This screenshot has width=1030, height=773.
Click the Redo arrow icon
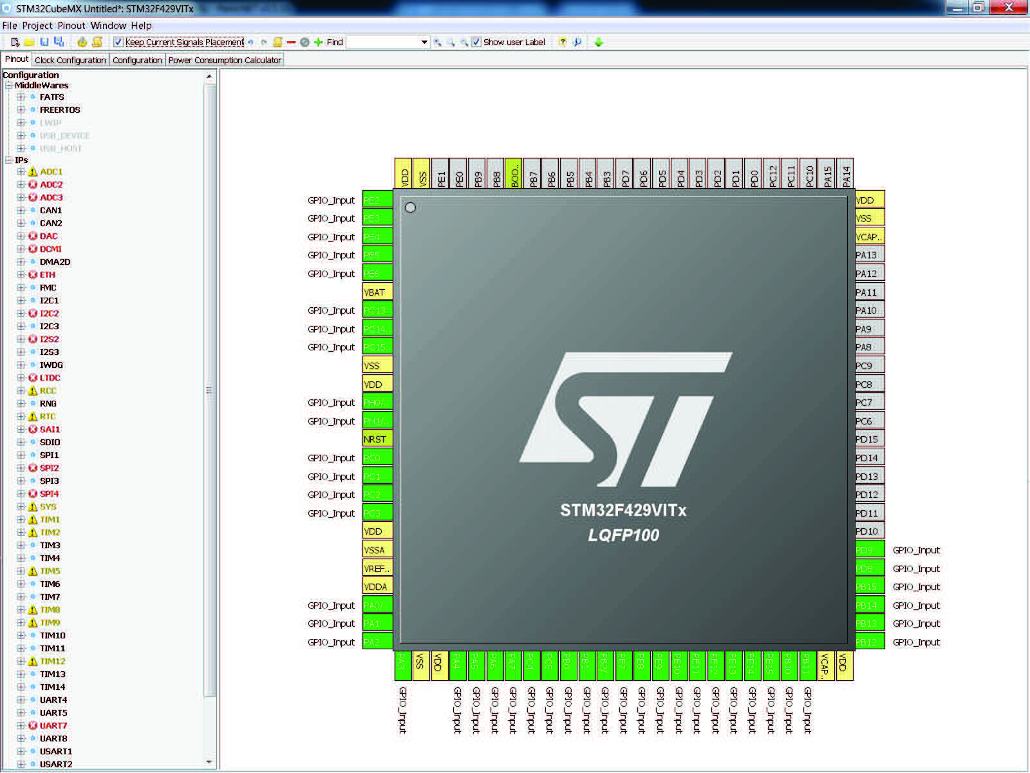(x=264, y=43)
